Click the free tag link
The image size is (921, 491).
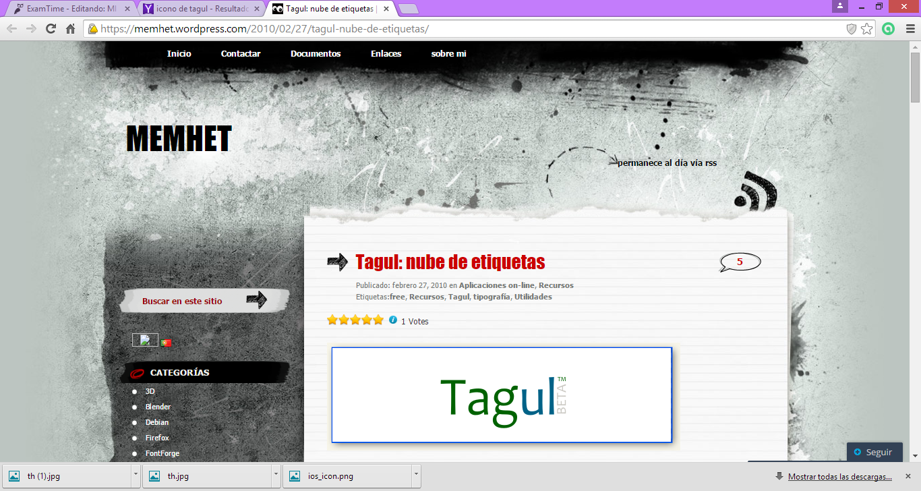[397, 297]
